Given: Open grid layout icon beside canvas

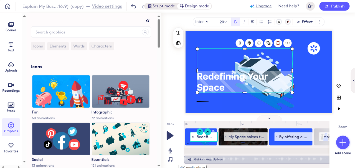Looking at the screenshot, I should [339, 98].
